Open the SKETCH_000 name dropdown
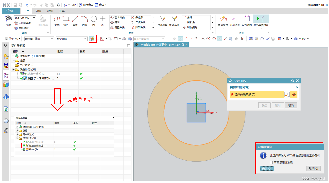 point(34,18)
